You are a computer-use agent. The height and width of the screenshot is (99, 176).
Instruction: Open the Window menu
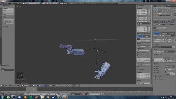15,3
